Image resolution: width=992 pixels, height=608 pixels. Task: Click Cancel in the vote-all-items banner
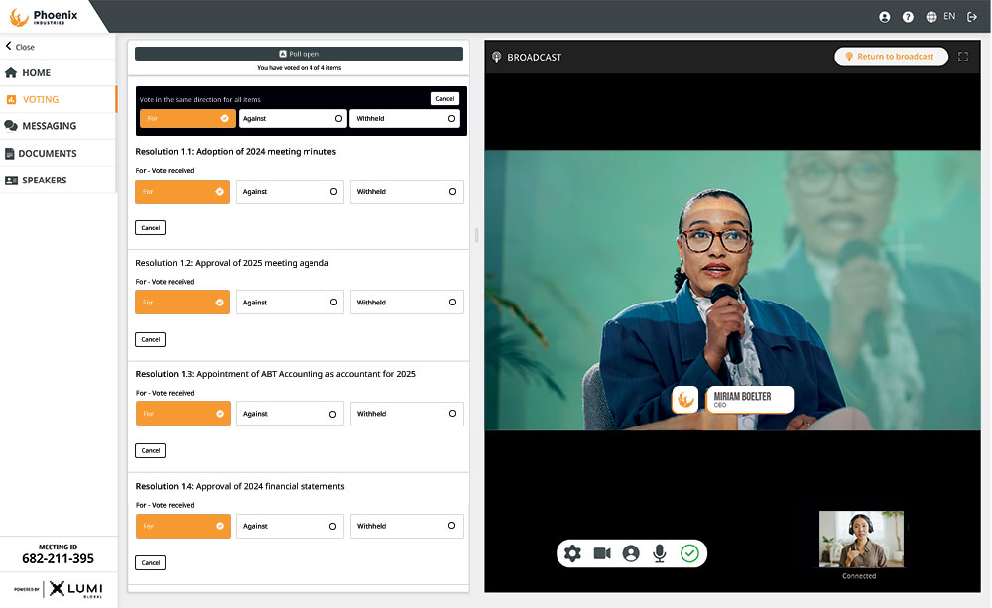coord(445,98)
